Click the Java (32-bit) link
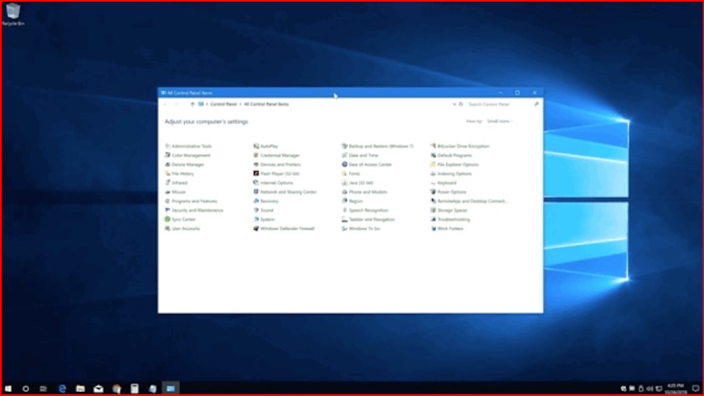Image resolution: width=704 pixels, height=396 pixels. click(361, 183)
